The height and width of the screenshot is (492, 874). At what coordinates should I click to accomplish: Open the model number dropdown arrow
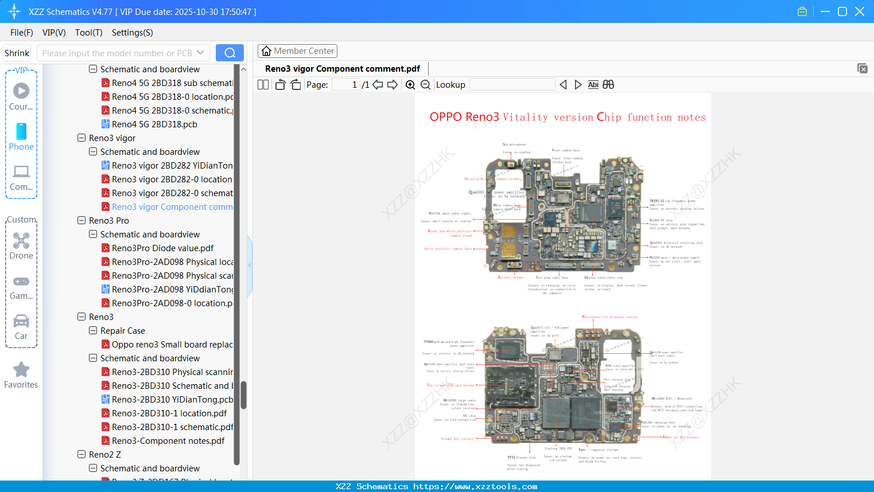[200, 53]
